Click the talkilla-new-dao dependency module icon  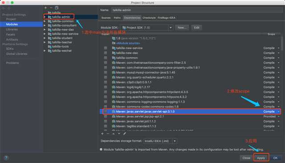point(114,53)
